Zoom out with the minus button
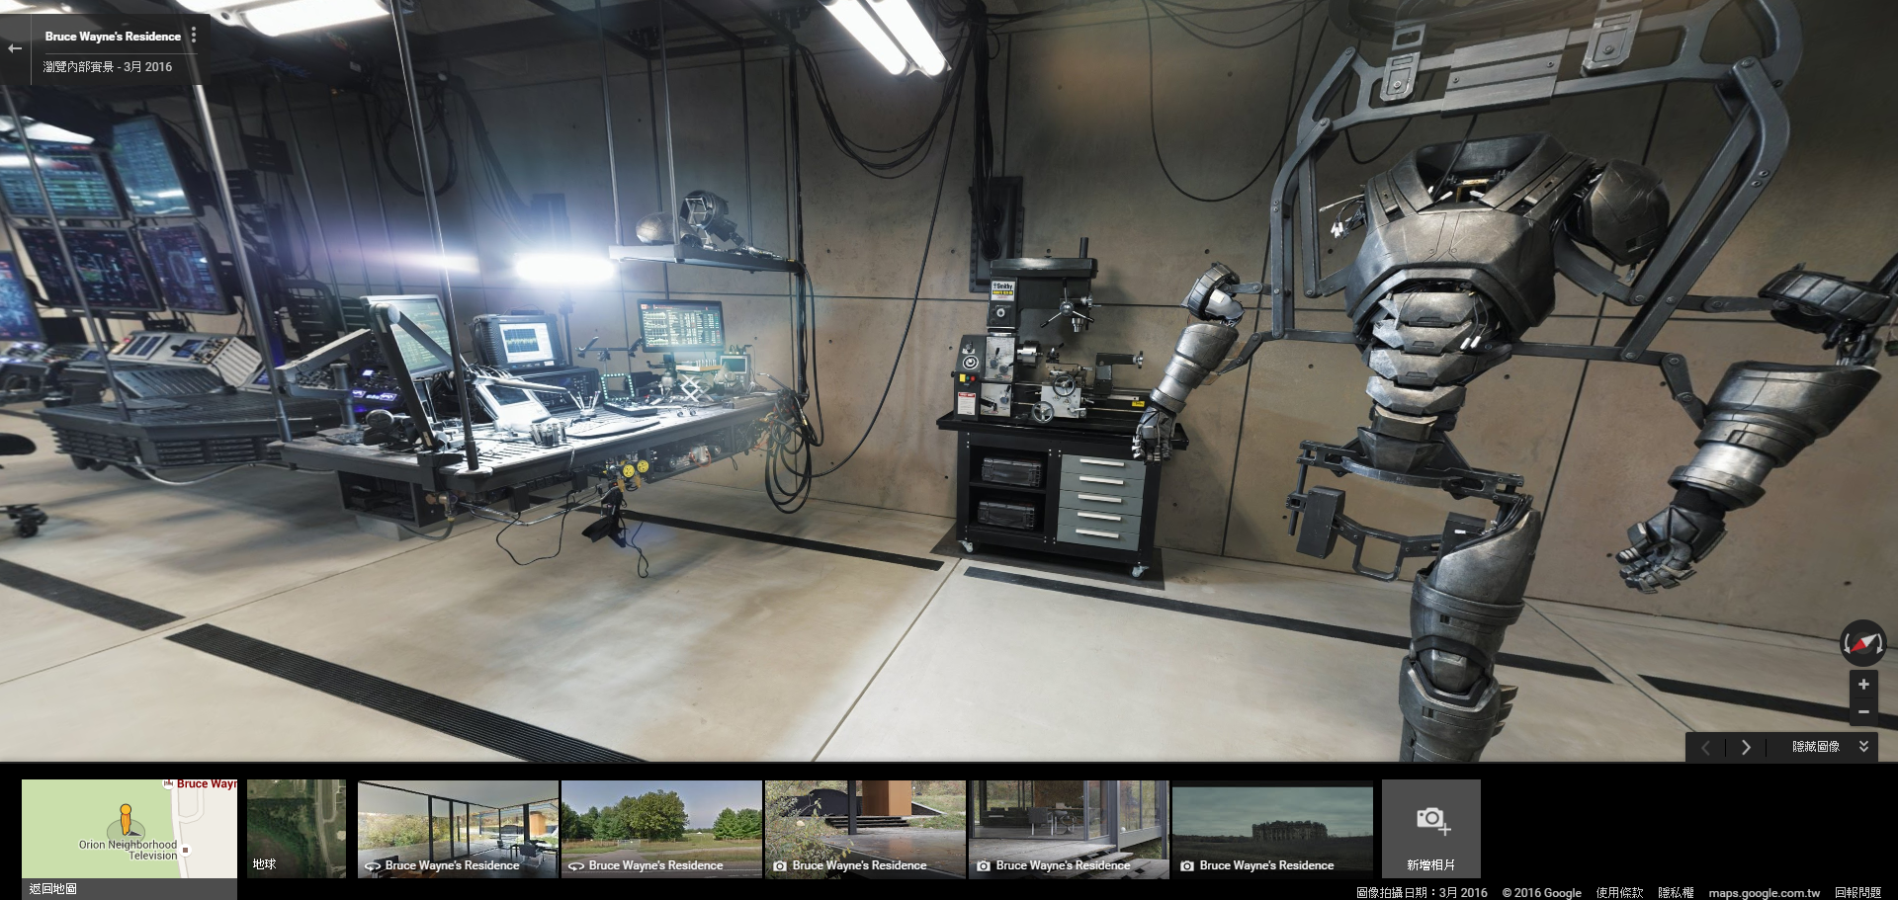 tap(1863, 711)
